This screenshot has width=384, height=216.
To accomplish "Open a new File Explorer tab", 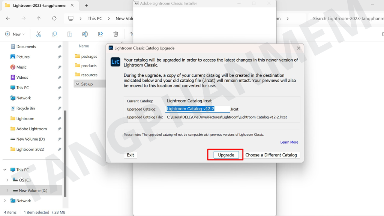I will [86, 6].
